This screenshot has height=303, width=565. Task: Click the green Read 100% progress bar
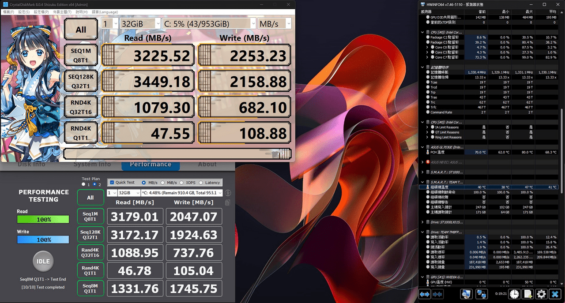(x=43, y=219)
